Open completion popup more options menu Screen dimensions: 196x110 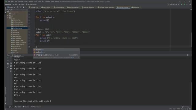[78, 57]
